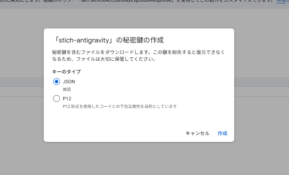
Task: Click the P12 option label text
Action: pos(67,99)
